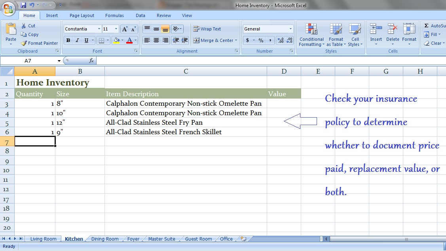Apply the percent style
The image size is (446, 251).
[261, 40]
